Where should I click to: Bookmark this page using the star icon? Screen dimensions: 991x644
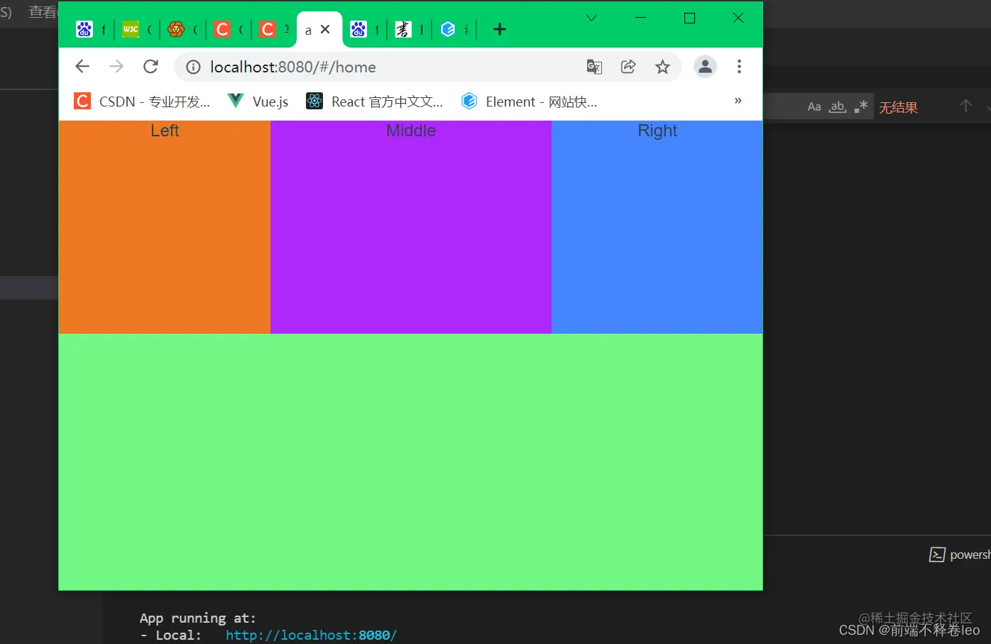point(662,66)
